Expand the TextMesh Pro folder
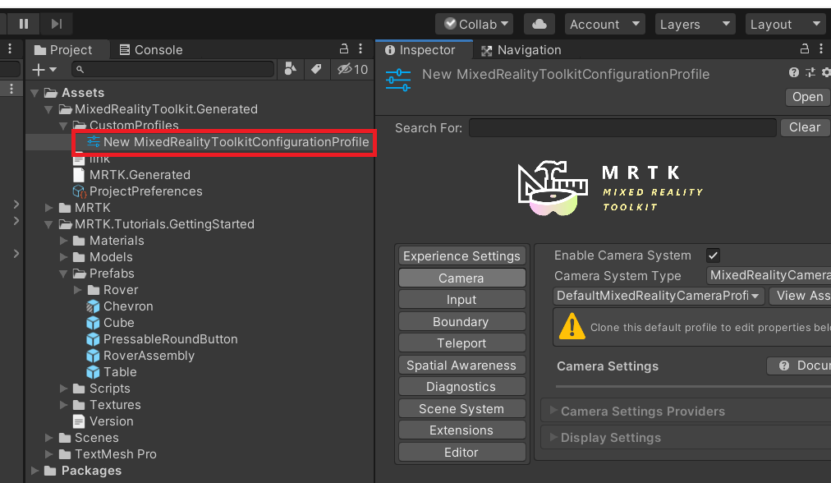The height and width of the screenshot is (483, 831). [x=48, y=454]
